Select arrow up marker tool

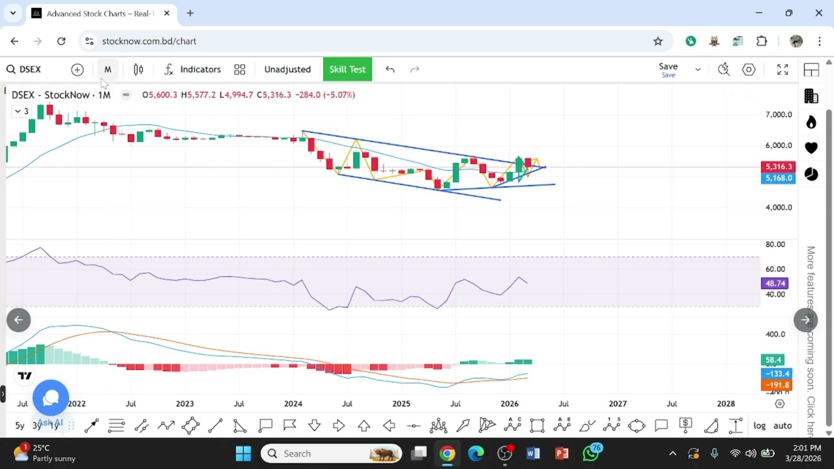pyautogui.click(x=364, y=426)
